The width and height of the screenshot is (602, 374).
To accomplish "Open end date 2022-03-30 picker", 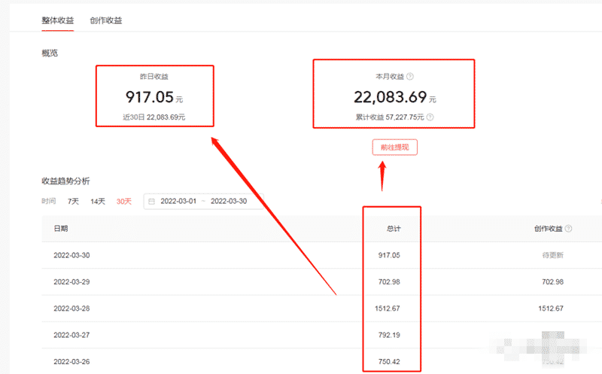I will click(229, 201).
